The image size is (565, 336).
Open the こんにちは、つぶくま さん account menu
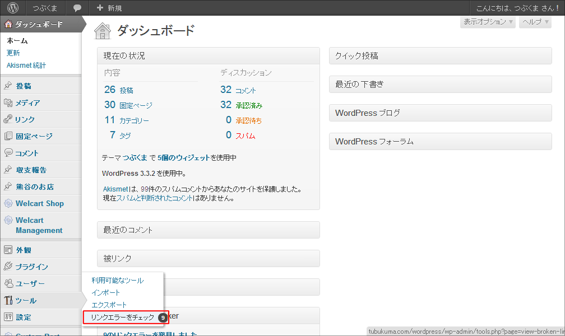coord(517,8)
